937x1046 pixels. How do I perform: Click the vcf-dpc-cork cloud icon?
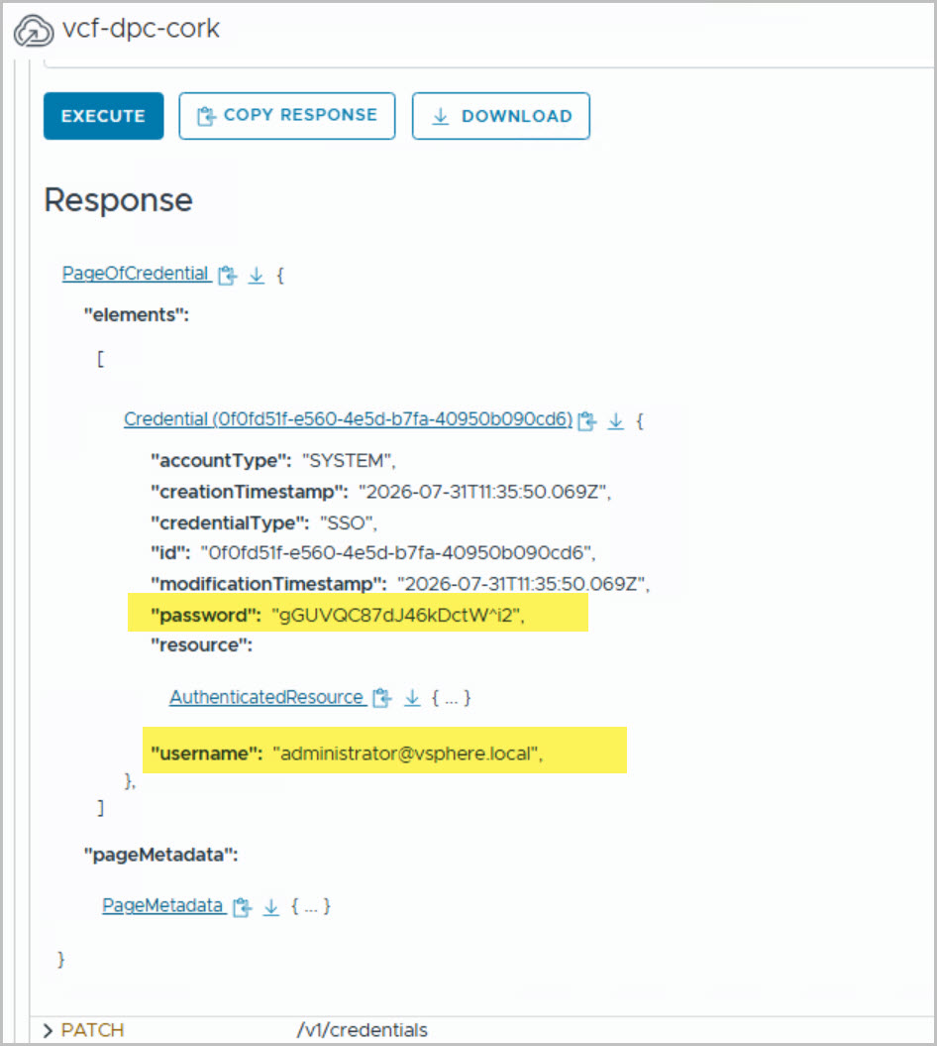click(34, 31)
